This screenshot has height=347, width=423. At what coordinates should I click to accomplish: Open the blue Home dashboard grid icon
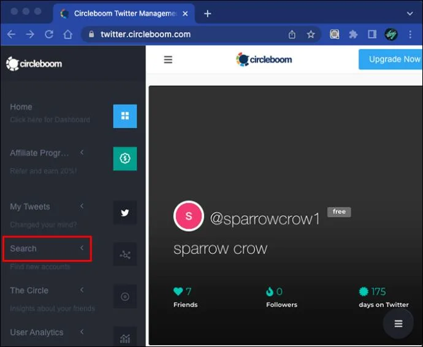pos(125,116)
